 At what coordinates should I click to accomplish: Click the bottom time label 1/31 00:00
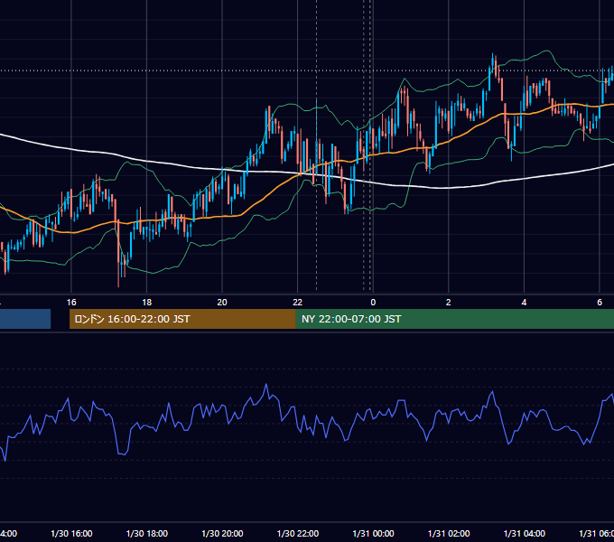pos(373,533)
